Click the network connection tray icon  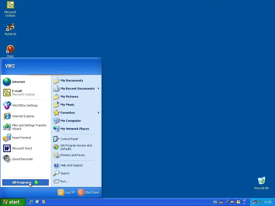pos(255,202)
